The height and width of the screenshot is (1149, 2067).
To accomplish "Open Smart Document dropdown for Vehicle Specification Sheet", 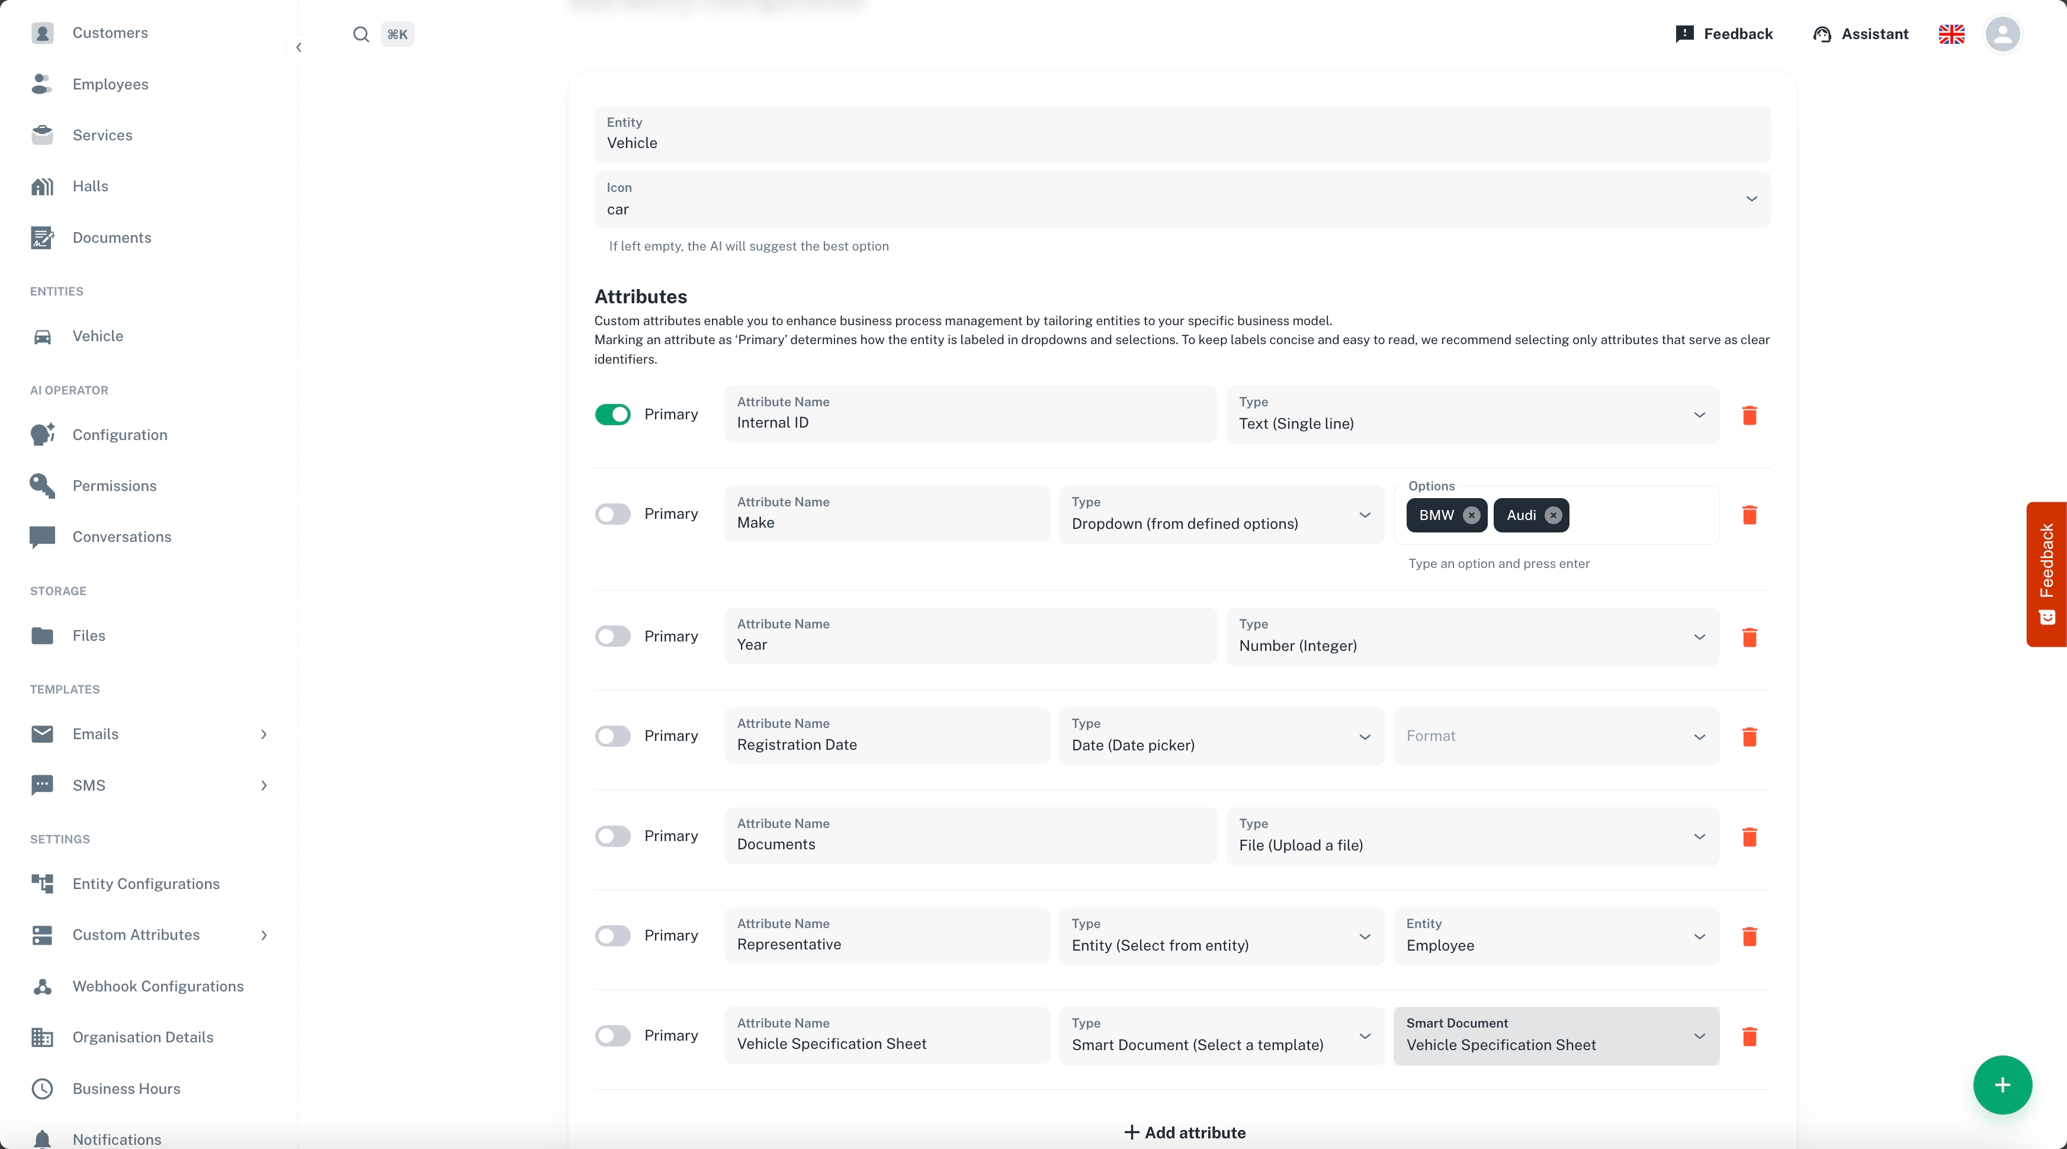I will click(1555, 1035).
